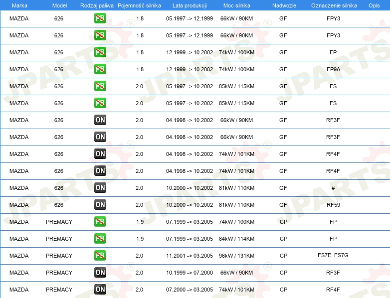Click the 1.8 capacity in the FP9A row

[x=140, y=69]
